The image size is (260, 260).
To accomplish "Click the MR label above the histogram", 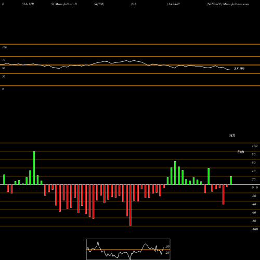I will tap(232, 135).
